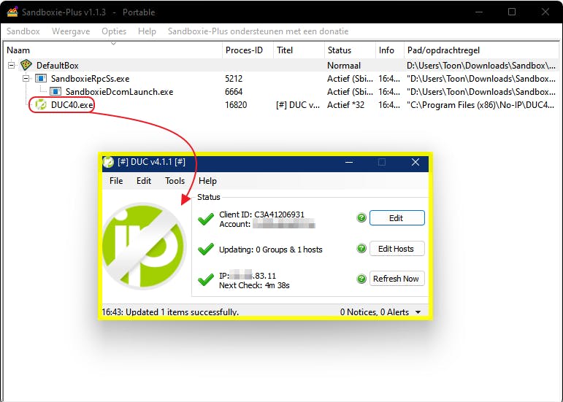
Task: Open the DUC File menu
Action: pos(116,181)
